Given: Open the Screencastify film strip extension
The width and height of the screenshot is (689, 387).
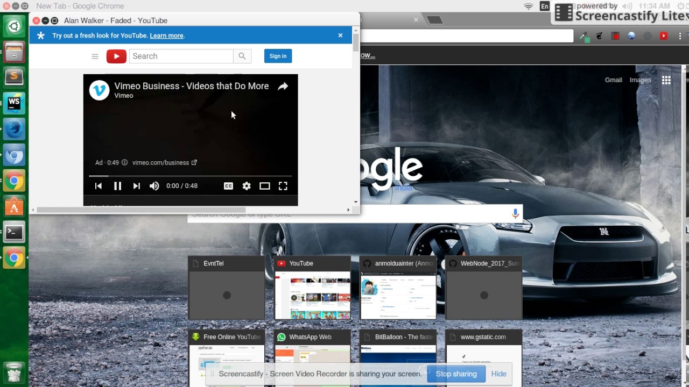Looking at the screenshot, I should pyautogui.click(x=615, y=36).
